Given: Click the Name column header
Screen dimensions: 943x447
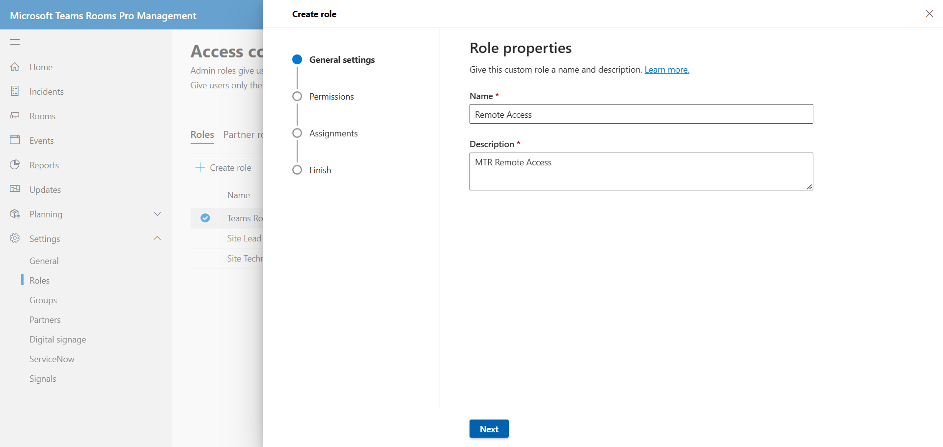Looking at the screenshot, I should point(239,195).
